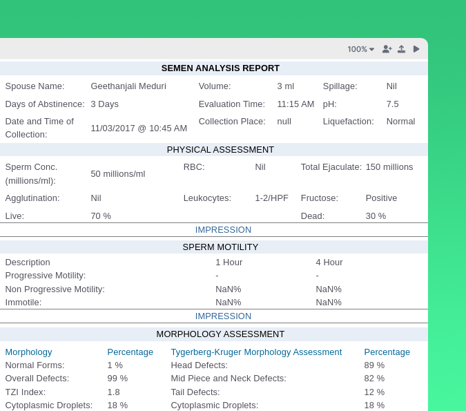This screenshot has height=411, width=466.
Task: Click the add collaborator person icon
Action: 387,49
